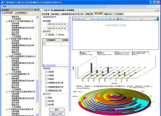The height and width of the screenshot is (116, 161).
Task: Toggle print layout icon in report toolbar
Action: click(x=117, y=19)
